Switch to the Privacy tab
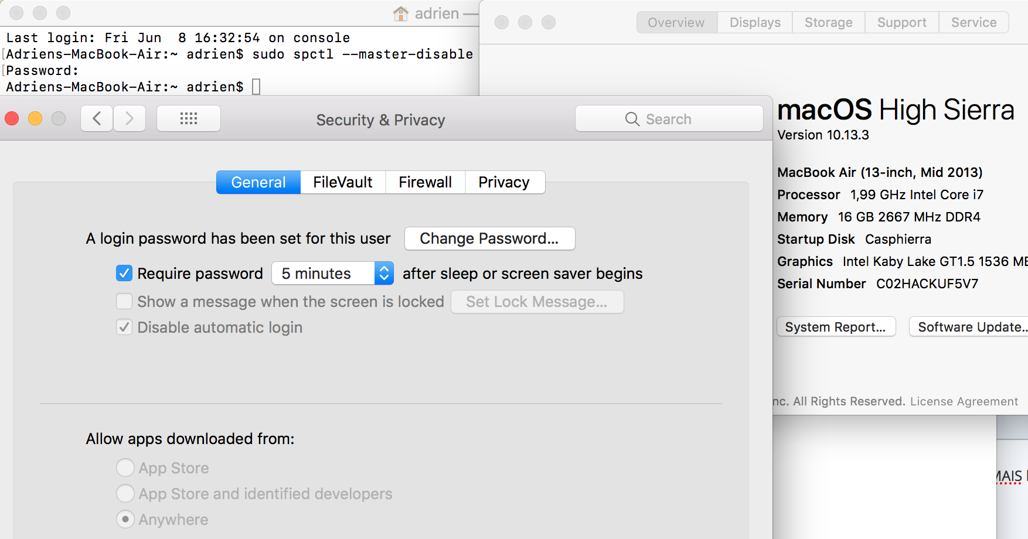This screenshot has width=1028, height=539. [x=504, y=182]
